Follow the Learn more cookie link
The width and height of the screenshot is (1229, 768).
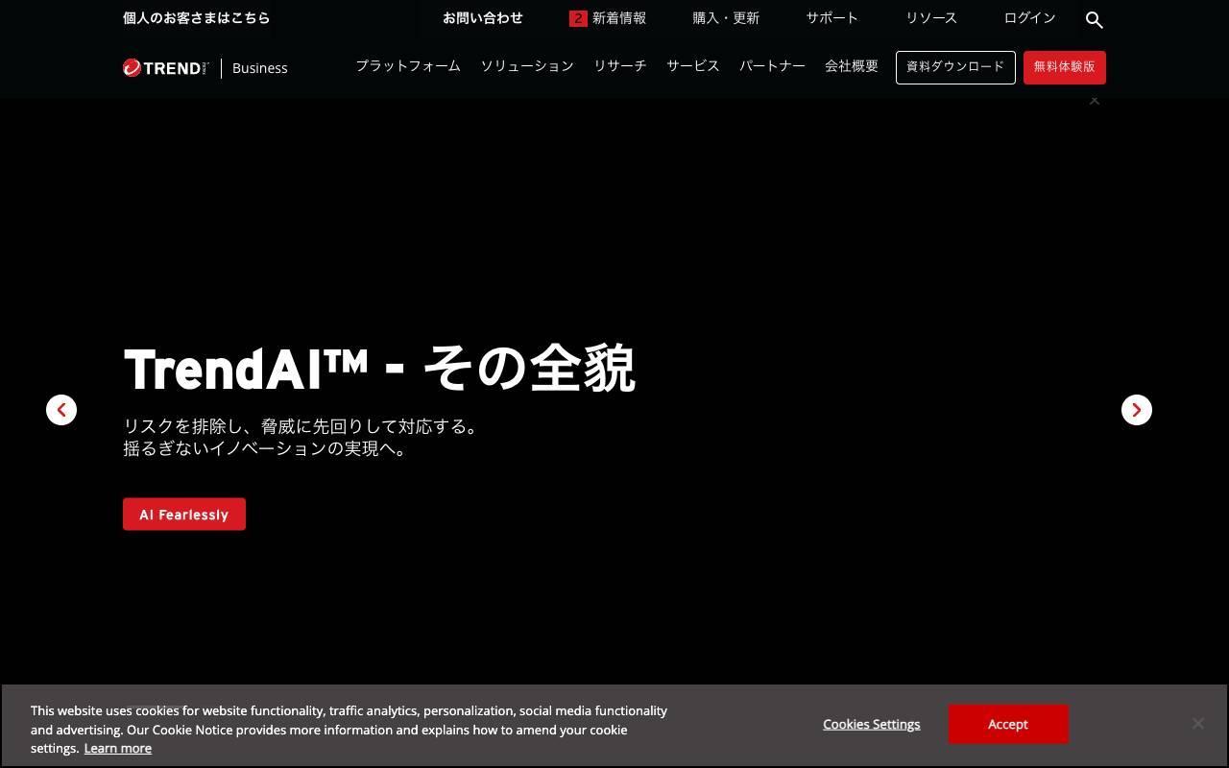click(117, 748)
